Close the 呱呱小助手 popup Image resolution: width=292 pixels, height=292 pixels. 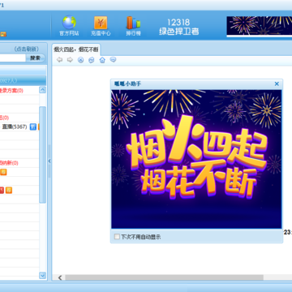tap(277, 84)
